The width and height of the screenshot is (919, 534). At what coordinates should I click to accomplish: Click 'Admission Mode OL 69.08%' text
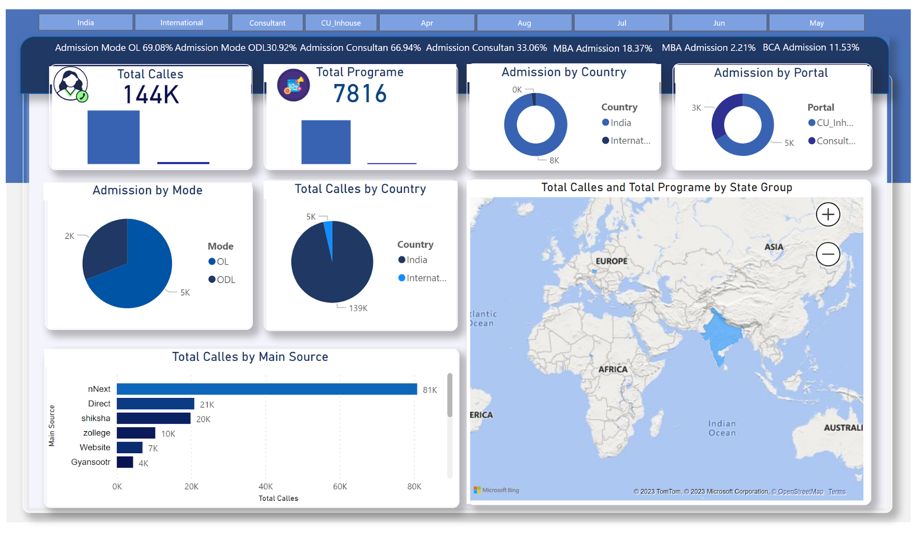(x=114, y=47)
